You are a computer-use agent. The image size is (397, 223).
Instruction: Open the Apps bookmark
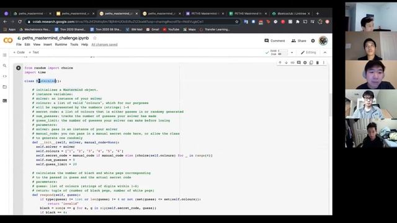tap(10, 30)
